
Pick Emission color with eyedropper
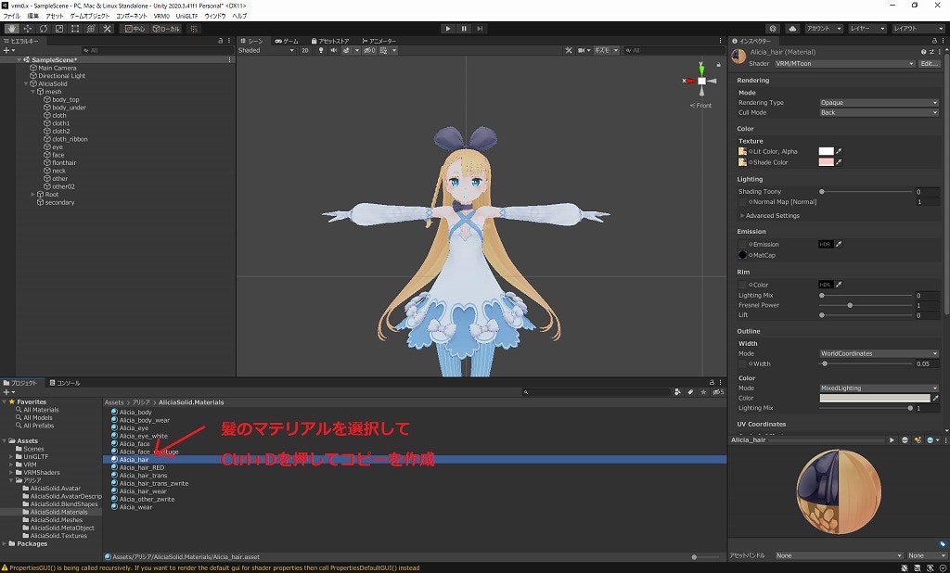pyautogui.click(x=839, y=244)
